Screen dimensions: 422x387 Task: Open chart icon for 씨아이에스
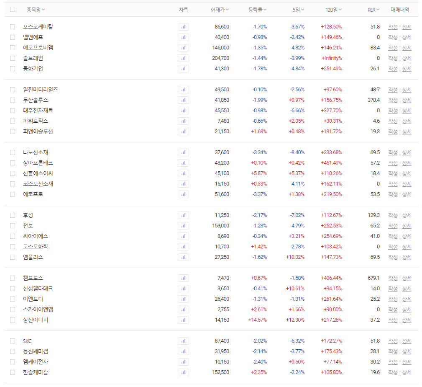coord(183,236)
